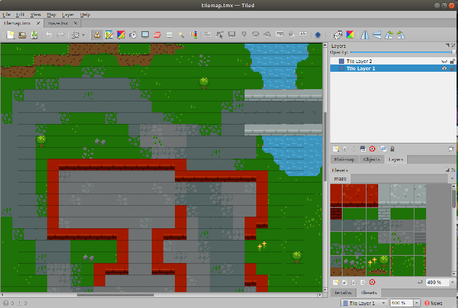Open the Layer menu

68,14
